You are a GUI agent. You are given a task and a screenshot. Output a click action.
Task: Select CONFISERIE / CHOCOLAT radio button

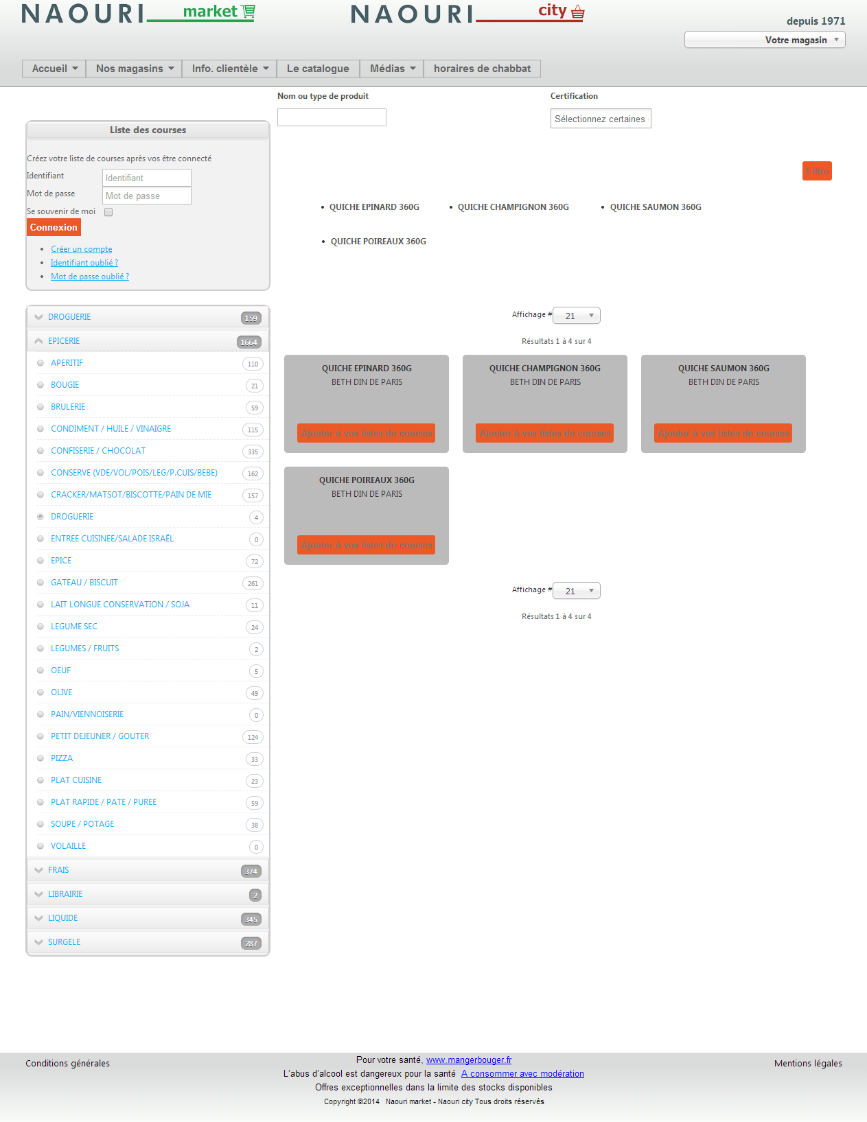(41, 451)
